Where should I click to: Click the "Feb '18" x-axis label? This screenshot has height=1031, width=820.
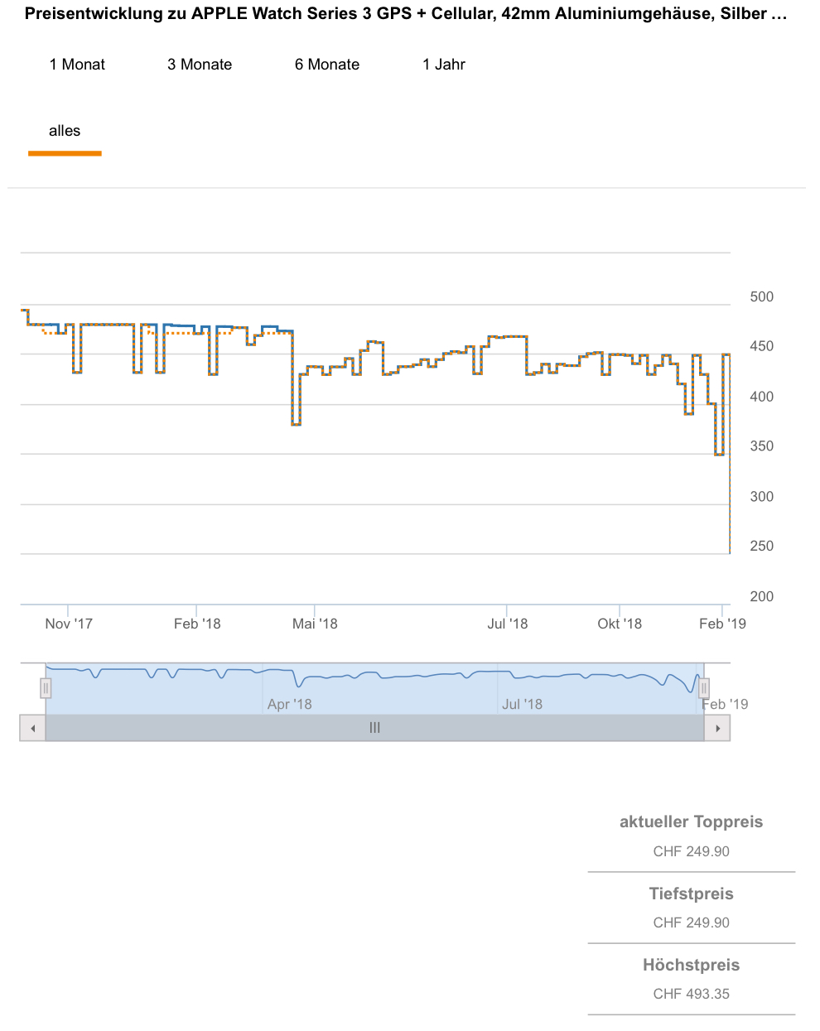(197, 624)
